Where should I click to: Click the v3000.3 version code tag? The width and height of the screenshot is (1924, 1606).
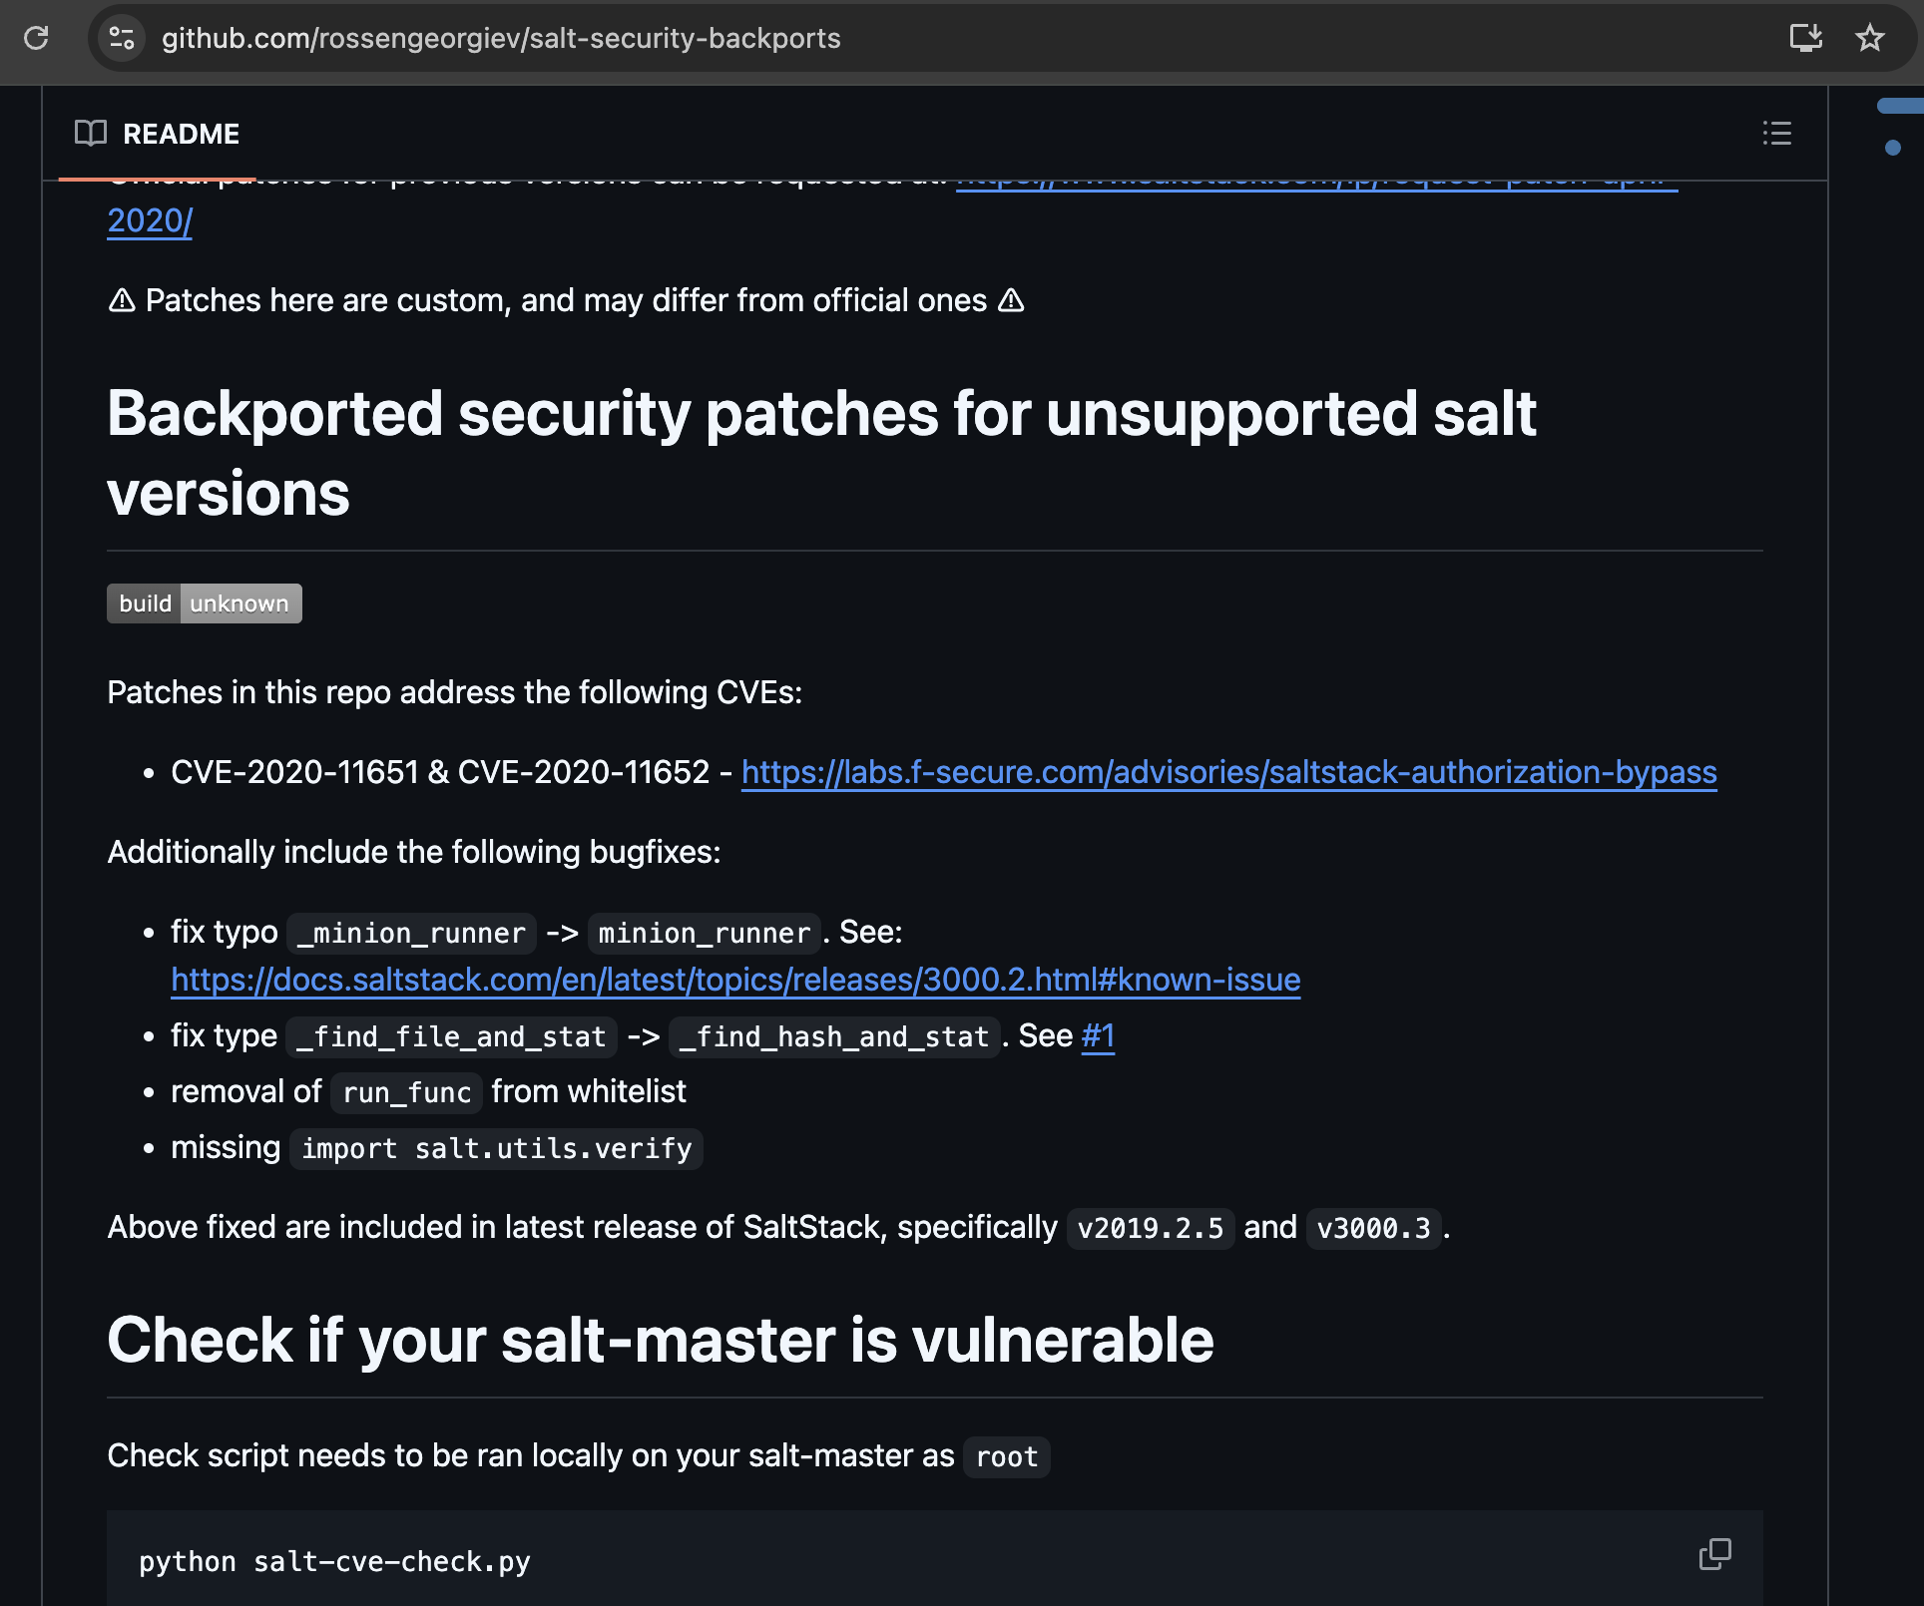point(1373,1228)
